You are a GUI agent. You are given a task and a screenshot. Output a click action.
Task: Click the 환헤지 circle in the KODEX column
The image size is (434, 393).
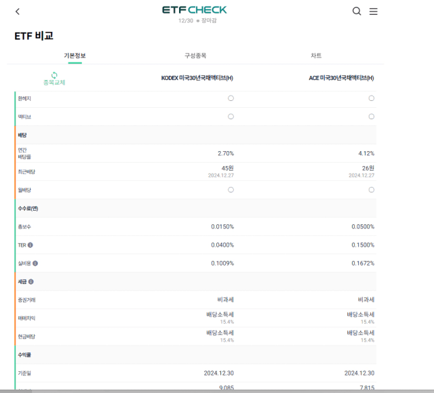point(231,98)
